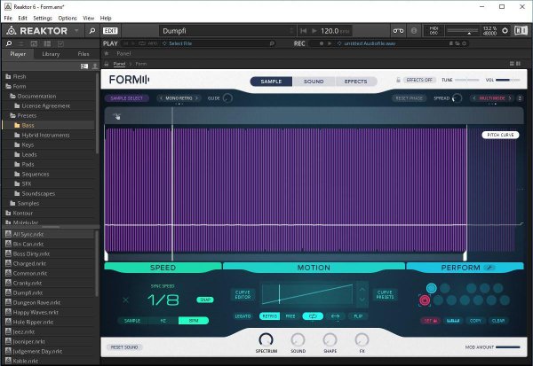Click the wrench icon next to Perform

[x=489, y=267]
